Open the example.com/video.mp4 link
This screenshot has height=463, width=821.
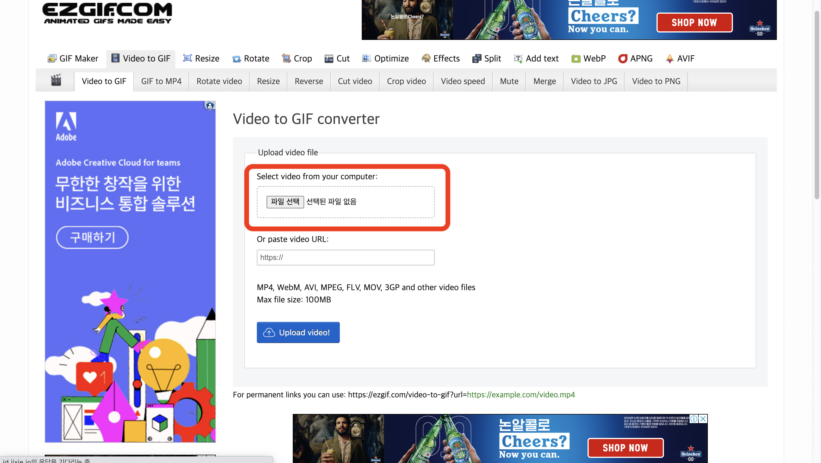click(521, 395)
